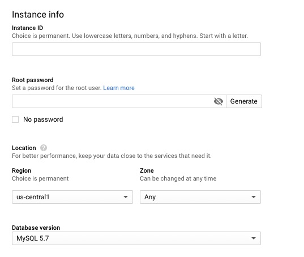Image resolution: width=304 pixels, height=257 pixels.
Task: Focus the Instance ID text field
Action: (136, 49)
